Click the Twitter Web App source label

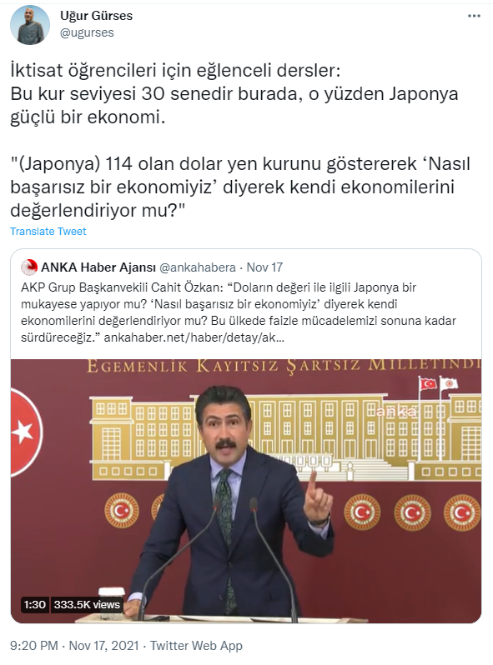click(x=196, y=646)
